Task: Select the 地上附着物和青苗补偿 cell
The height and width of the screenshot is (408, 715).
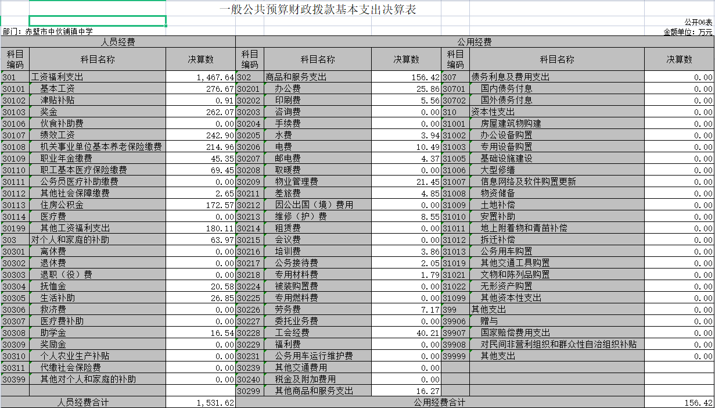Action: pos(557,228)
